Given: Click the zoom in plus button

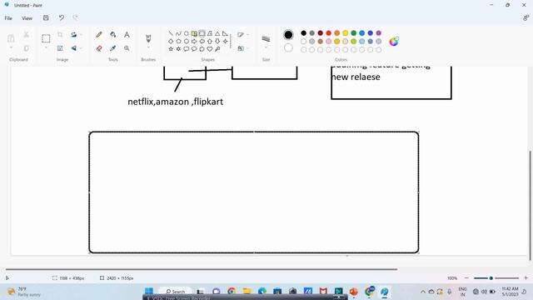Looking at the screenshot, I should (526, 277).
